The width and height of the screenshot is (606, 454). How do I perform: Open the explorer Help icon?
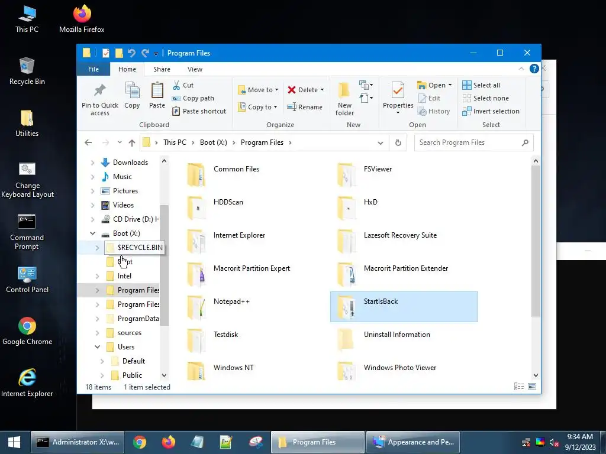pos(534,69)
